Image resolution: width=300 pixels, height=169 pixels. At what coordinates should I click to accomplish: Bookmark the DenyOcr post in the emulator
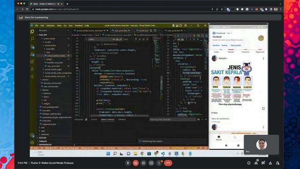[263, 108]
